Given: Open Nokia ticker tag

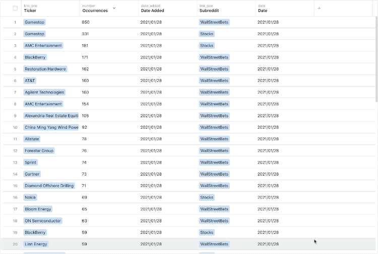Looking at the screenshot, I should (x=30, y=198).
